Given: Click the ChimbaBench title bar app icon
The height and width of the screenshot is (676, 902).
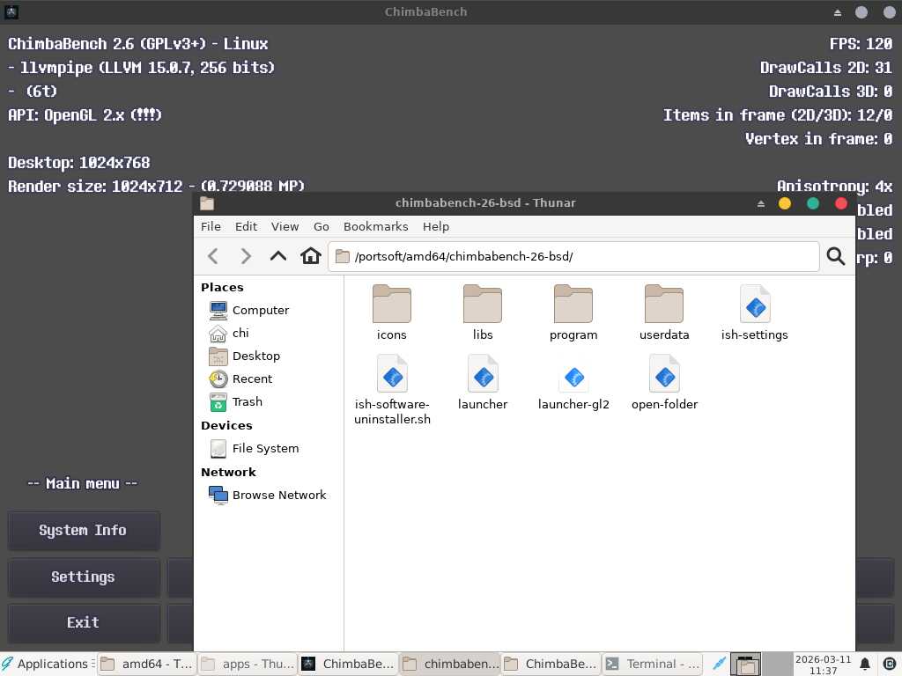Looking at the screenshot, I should 11,11.
